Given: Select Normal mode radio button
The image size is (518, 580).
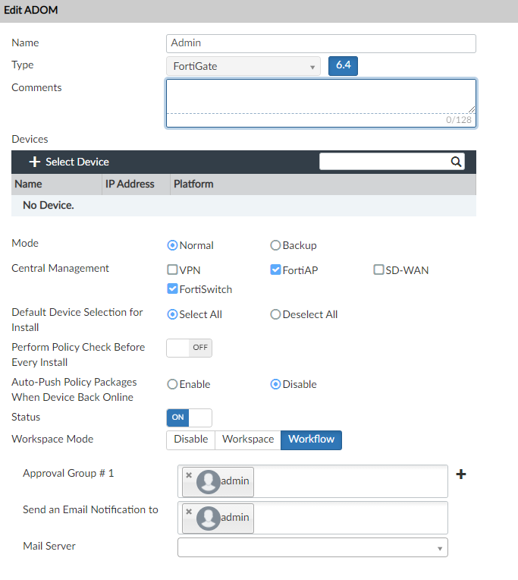Looking at the screenshot, I should tap(172, 245).
